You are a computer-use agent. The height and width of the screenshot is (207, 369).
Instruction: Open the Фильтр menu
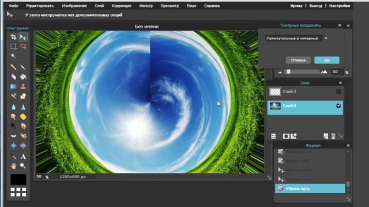[146, 6]
